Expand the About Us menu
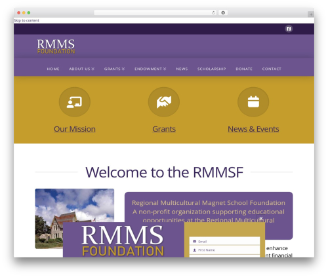 pyautogui.click(x=81, y=69)
